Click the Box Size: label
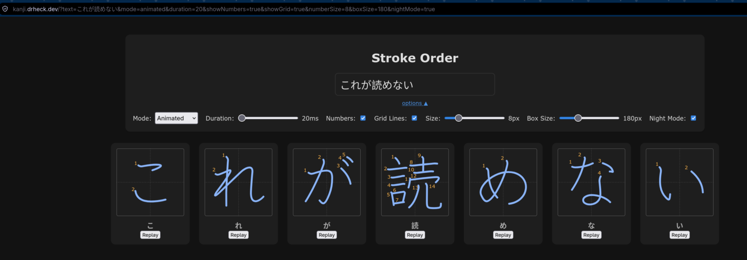The height and width of the screenshot is (260, 747). coord(541,118)
